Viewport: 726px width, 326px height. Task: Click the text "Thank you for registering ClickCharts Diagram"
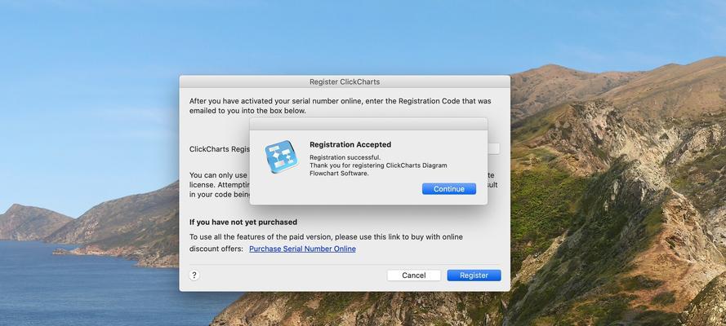pyautogui.click(x=378, y=165)
